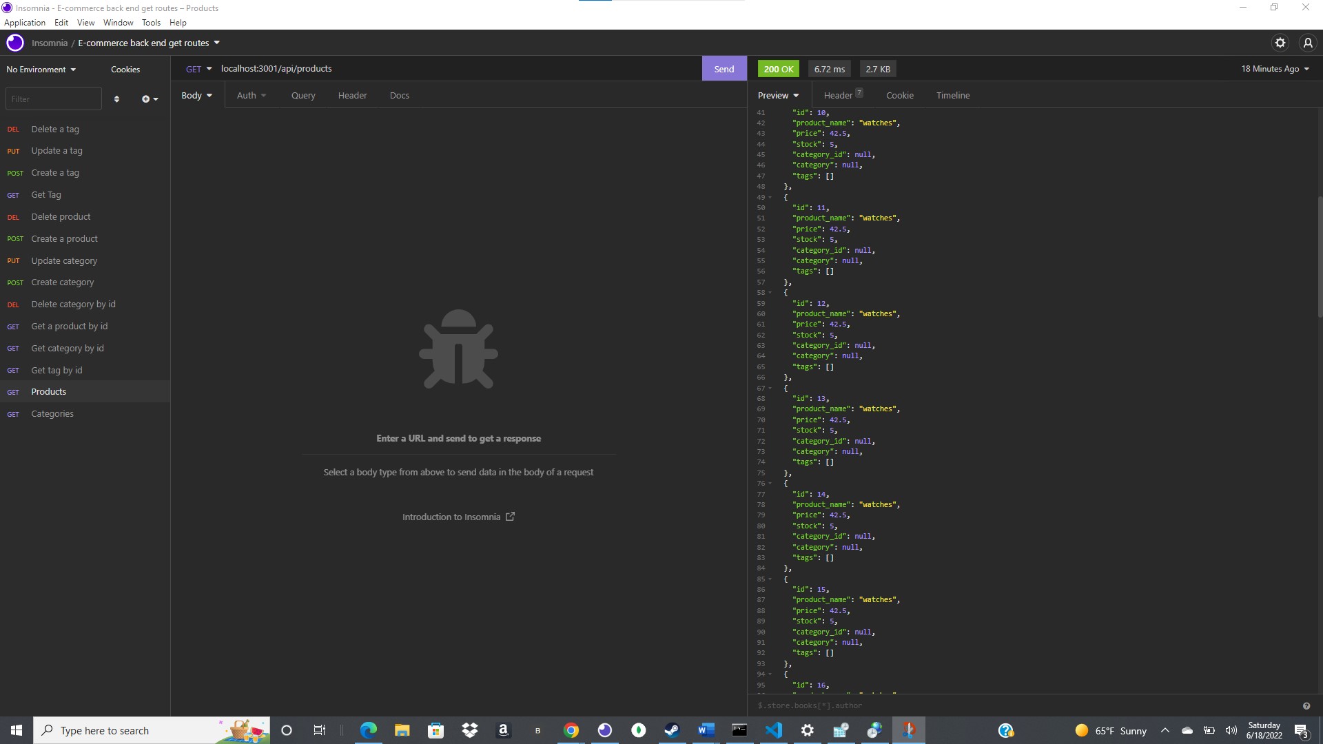Open Steam from the taskbar
Screen dimensions: 1323x744
click(x=673, y=730)
